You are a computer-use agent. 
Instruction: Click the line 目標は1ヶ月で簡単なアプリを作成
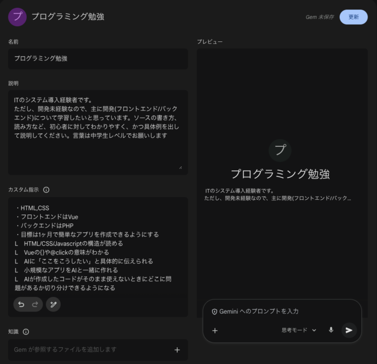point(87,234)
